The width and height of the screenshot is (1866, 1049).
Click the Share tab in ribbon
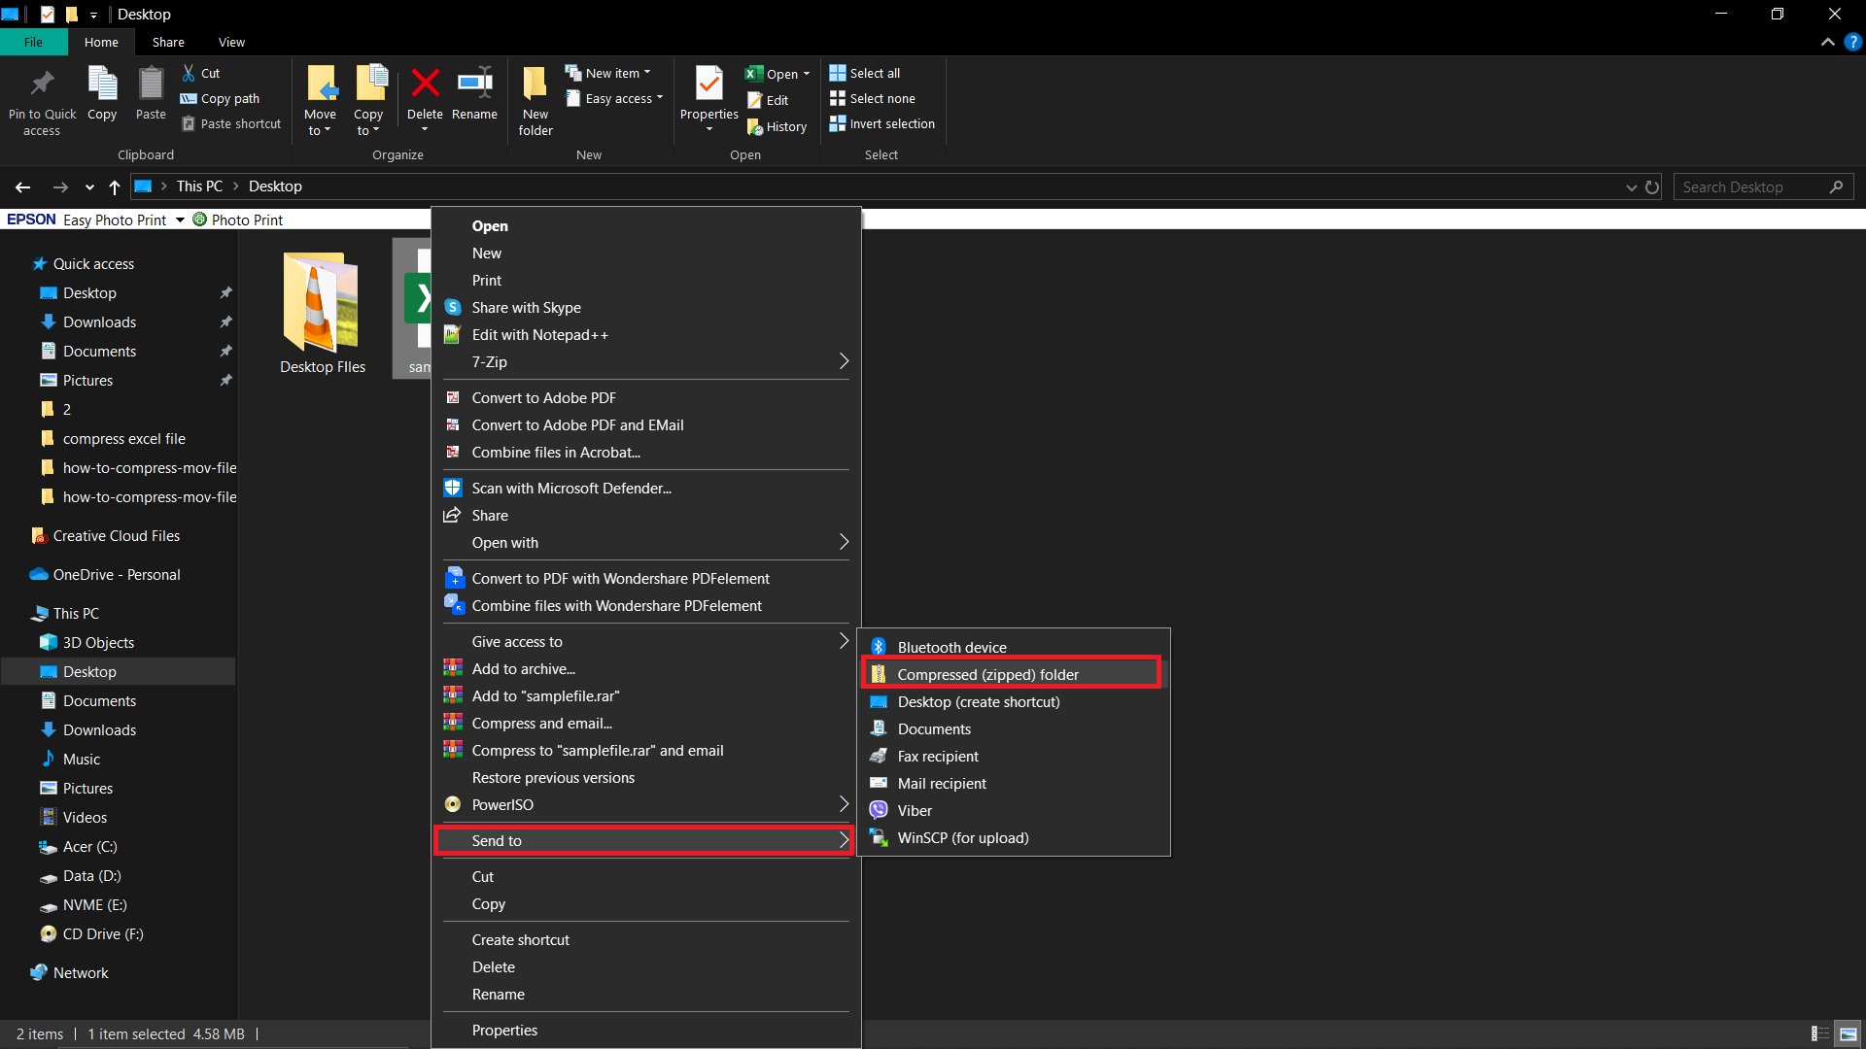(x=166, y=43)
